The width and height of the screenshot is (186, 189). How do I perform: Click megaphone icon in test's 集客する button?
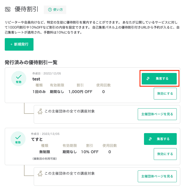click(x=148, y=79)
